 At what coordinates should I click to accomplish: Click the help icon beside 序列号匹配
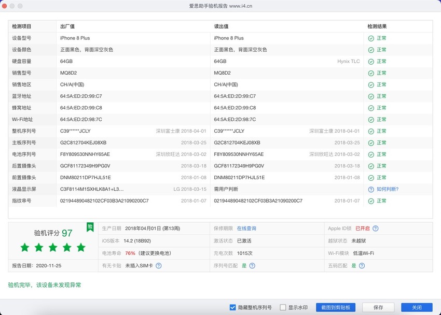252,266
